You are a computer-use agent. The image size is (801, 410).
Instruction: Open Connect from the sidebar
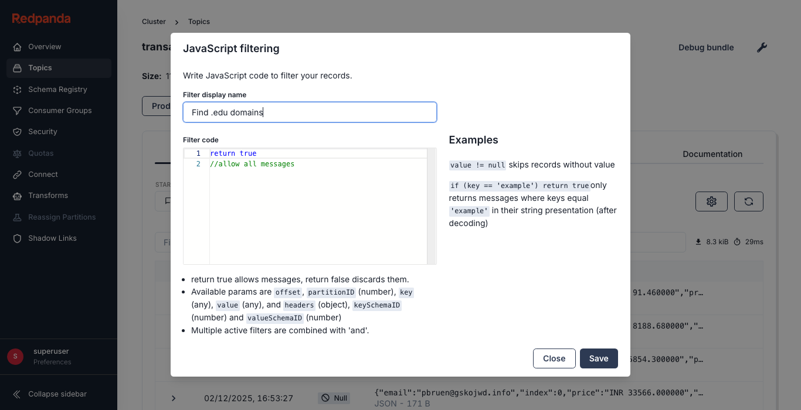(x=44, y=174)
